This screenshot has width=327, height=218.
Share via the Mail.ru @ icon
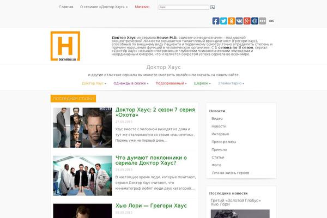[x=255, y=21]
